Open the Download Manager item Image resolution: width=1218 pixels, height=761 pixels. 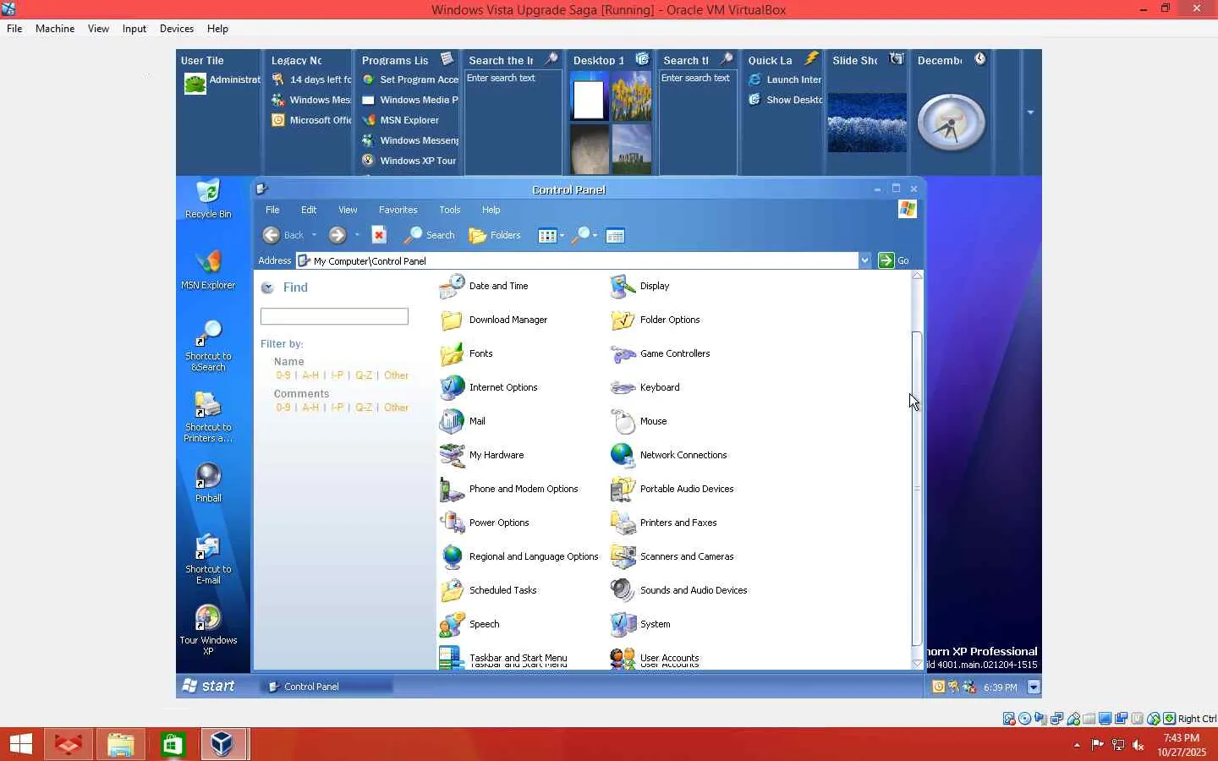click(493, 320)
